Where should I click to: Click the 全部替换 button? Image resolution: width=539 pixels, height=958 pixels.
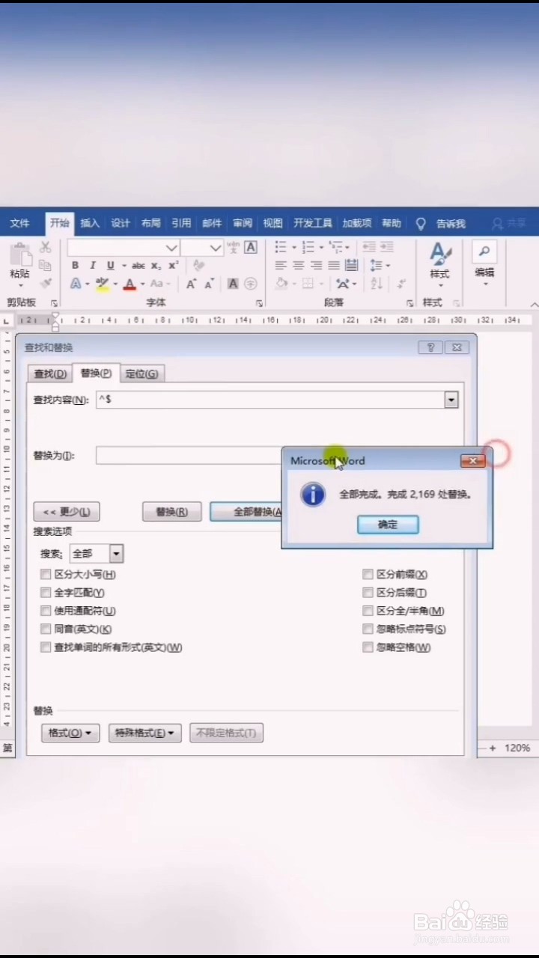coord(246,512)
